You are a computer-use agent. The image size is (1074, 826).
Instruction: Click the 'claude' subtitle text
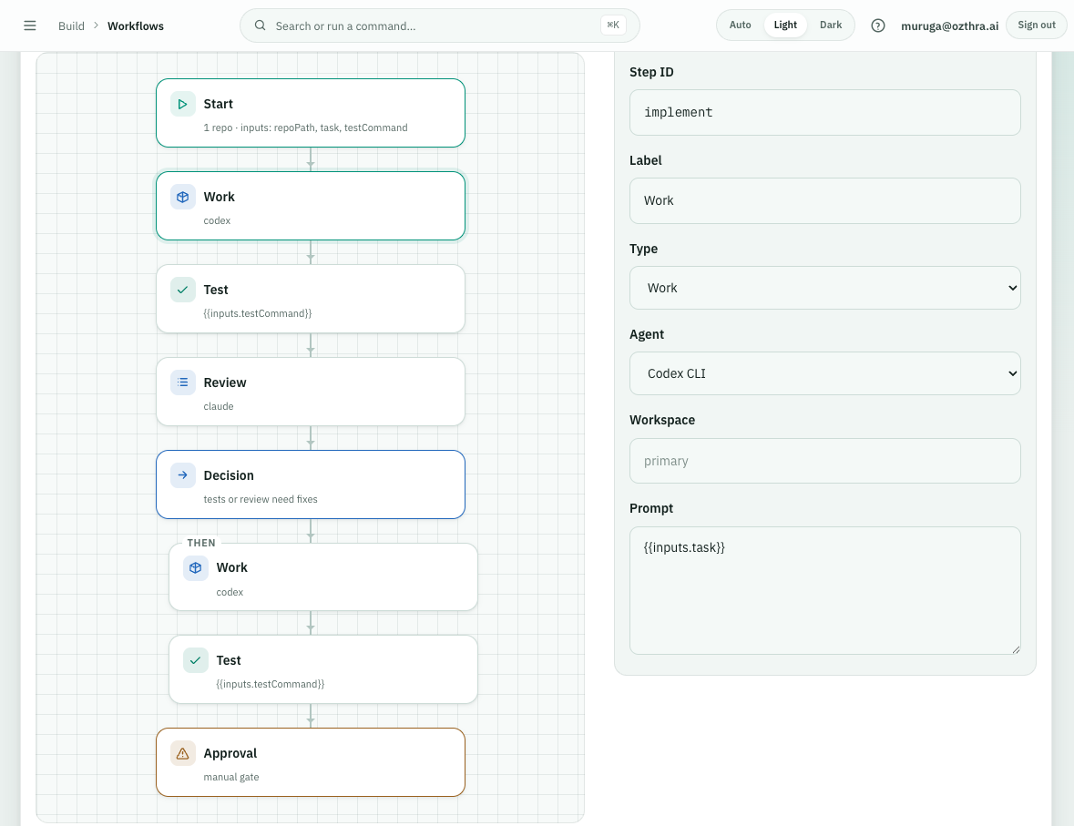pos(219,406)
